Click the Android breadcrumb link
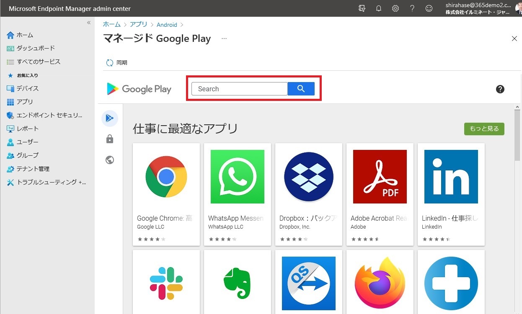This screenshot has width=522, height=314. (x=167, y=25)
